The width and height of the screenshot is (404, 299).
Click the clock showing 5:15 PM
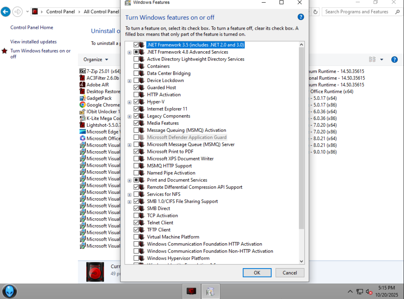point(387,287)
